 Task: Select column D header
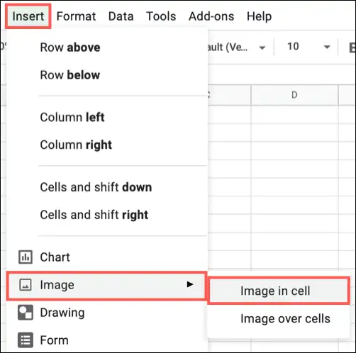coord(294,95)
